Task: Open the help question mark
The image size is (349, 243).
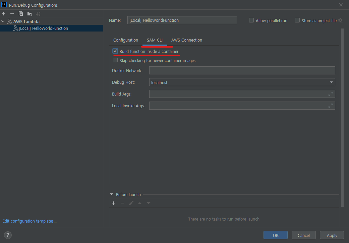Action: click(x=8, y=235)
